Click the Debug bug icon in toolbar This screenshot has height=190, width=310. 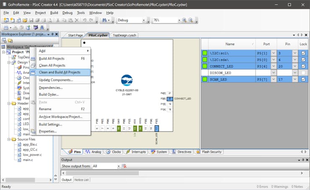pos(42,28)
